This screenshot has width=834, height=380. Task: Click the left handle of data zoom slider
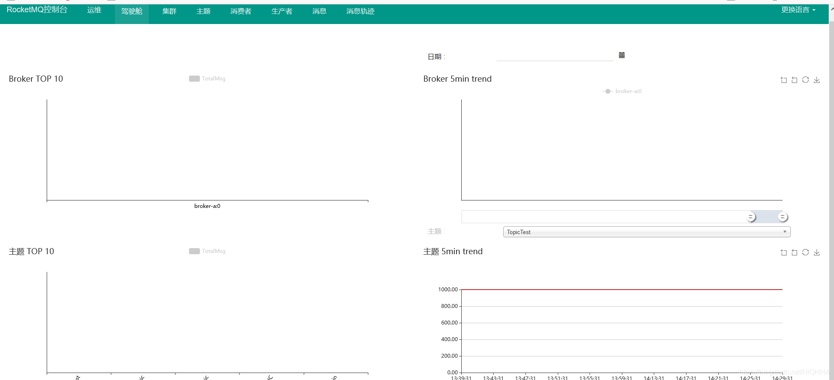pyautogui.click(x=751, y=217)
